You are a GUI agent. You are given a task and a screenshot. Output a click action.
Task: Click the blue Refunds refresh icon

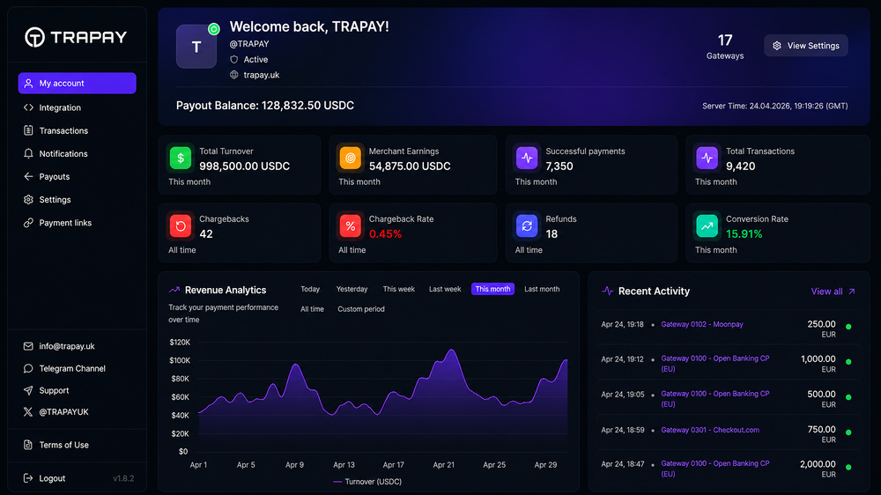527,225
